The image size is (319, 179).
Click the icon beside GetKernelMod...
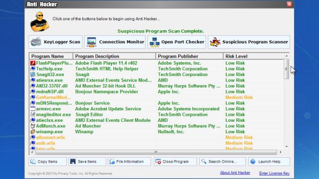coord(33,97)
